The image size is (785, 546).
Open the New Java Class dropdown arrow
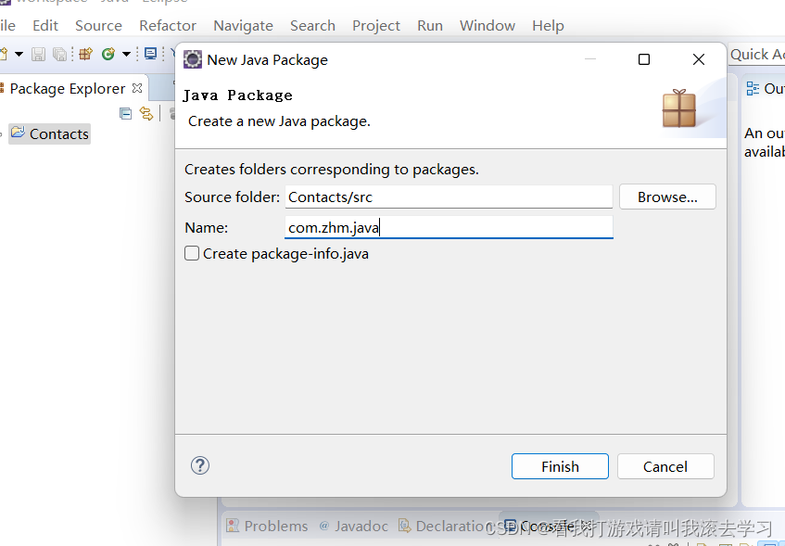[126, 55]
